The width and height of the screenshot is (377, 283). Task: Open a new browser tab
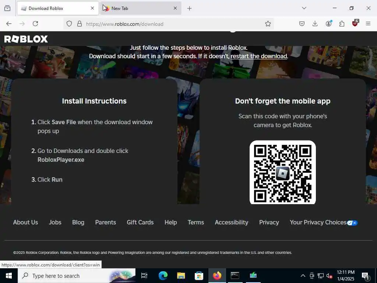click(x=190, y=8)
